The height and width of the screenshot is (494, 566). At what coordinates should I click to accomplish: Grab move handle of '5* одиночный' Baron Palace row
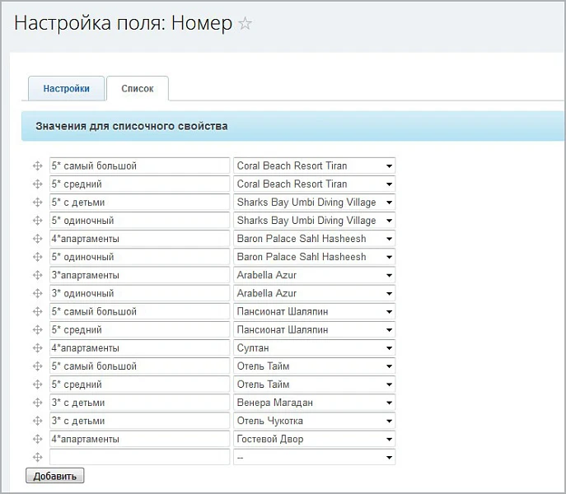pos(38,257)
